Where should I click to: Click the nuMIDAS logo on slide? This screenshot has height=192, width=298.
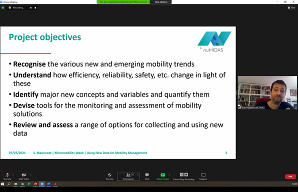(x=214, y=42)
